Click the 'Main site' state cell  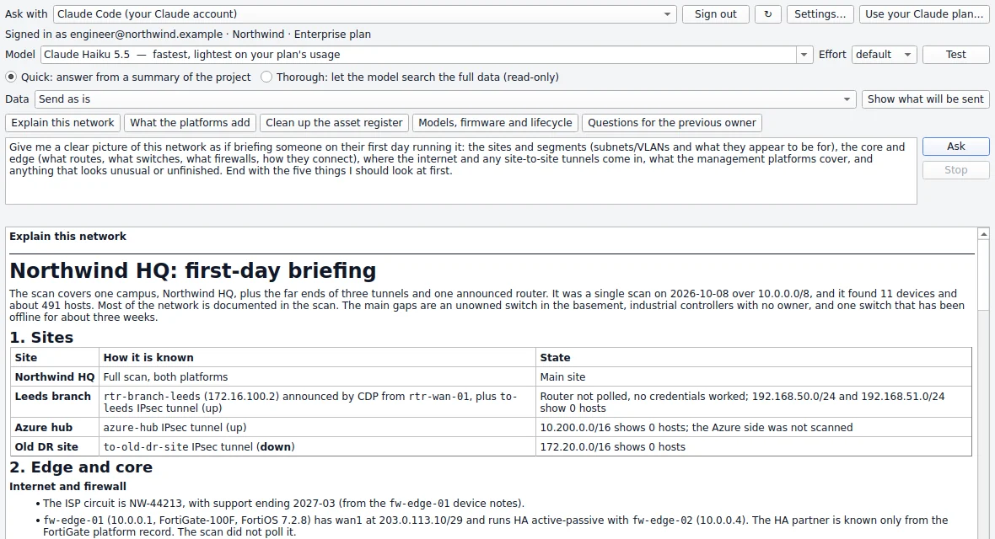753,376
